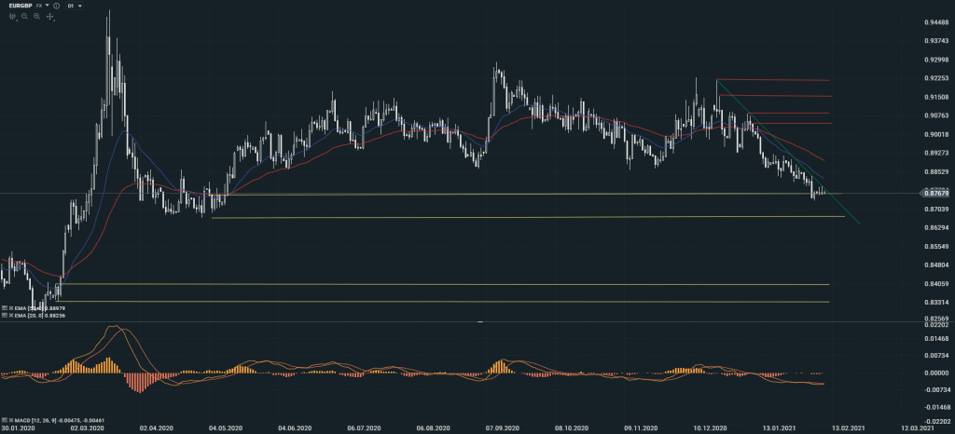This screenshot has height=434, width=955.
Task: Click the EMA 0.88979 legend label
Action: [40, 308]
